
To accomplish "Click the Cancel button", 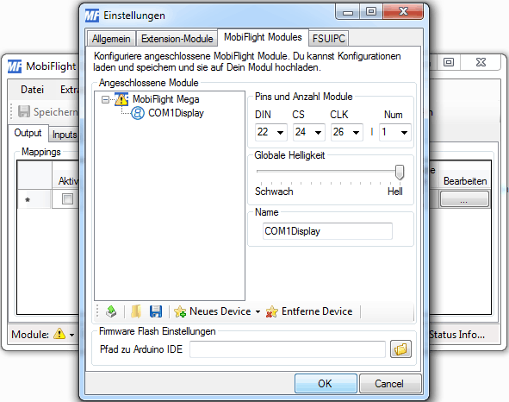I will pos(390,384).
